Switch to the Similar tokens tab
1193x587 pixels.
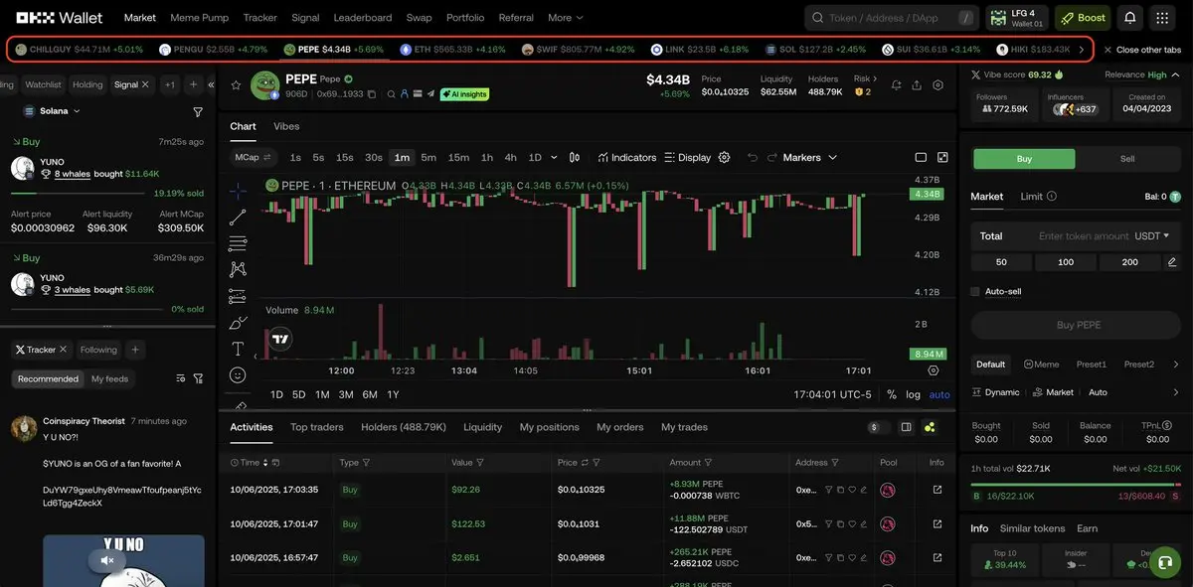pos(1032,528)
